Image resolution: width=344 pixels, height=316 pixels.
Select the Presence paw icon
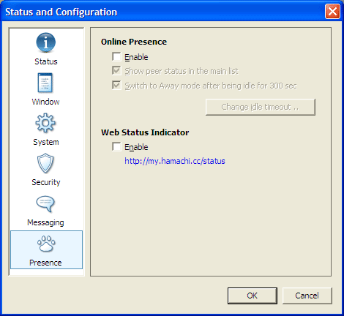click(x=46, y=244)
